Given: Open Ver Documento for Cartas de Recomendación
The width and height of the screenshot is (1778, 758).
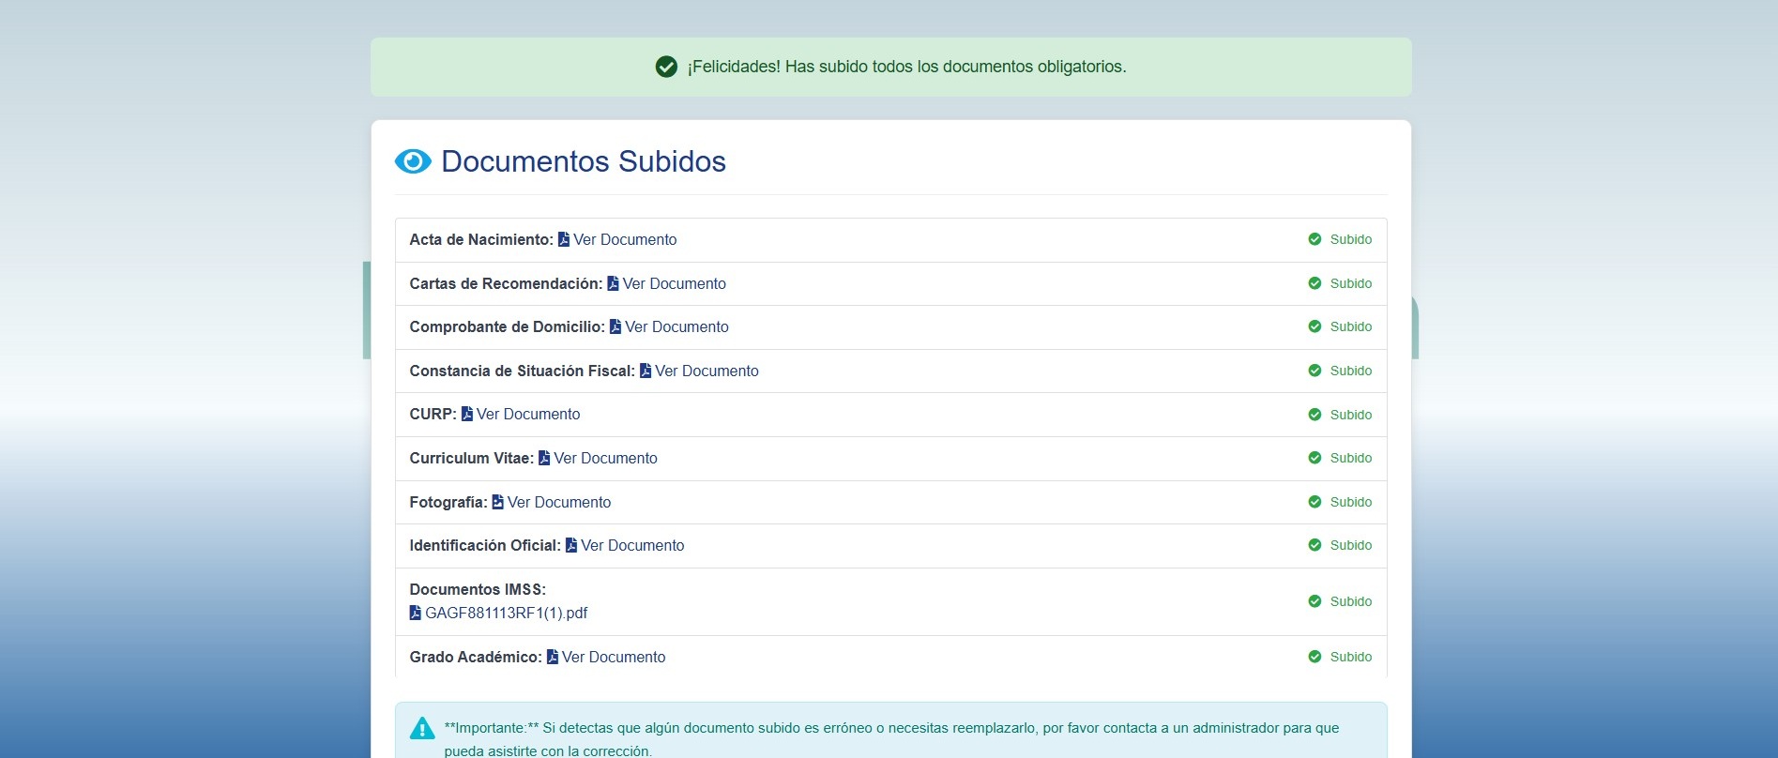Looking at the screenshot, I should coord(674,283).
